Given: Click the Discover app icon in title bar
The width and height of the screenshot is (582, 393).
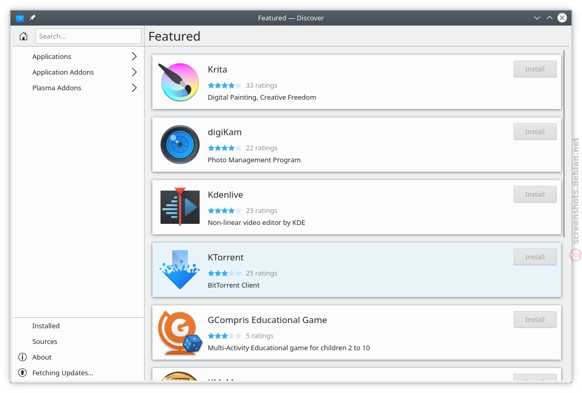Looking at the screenshot, I should tap(20, 18).
